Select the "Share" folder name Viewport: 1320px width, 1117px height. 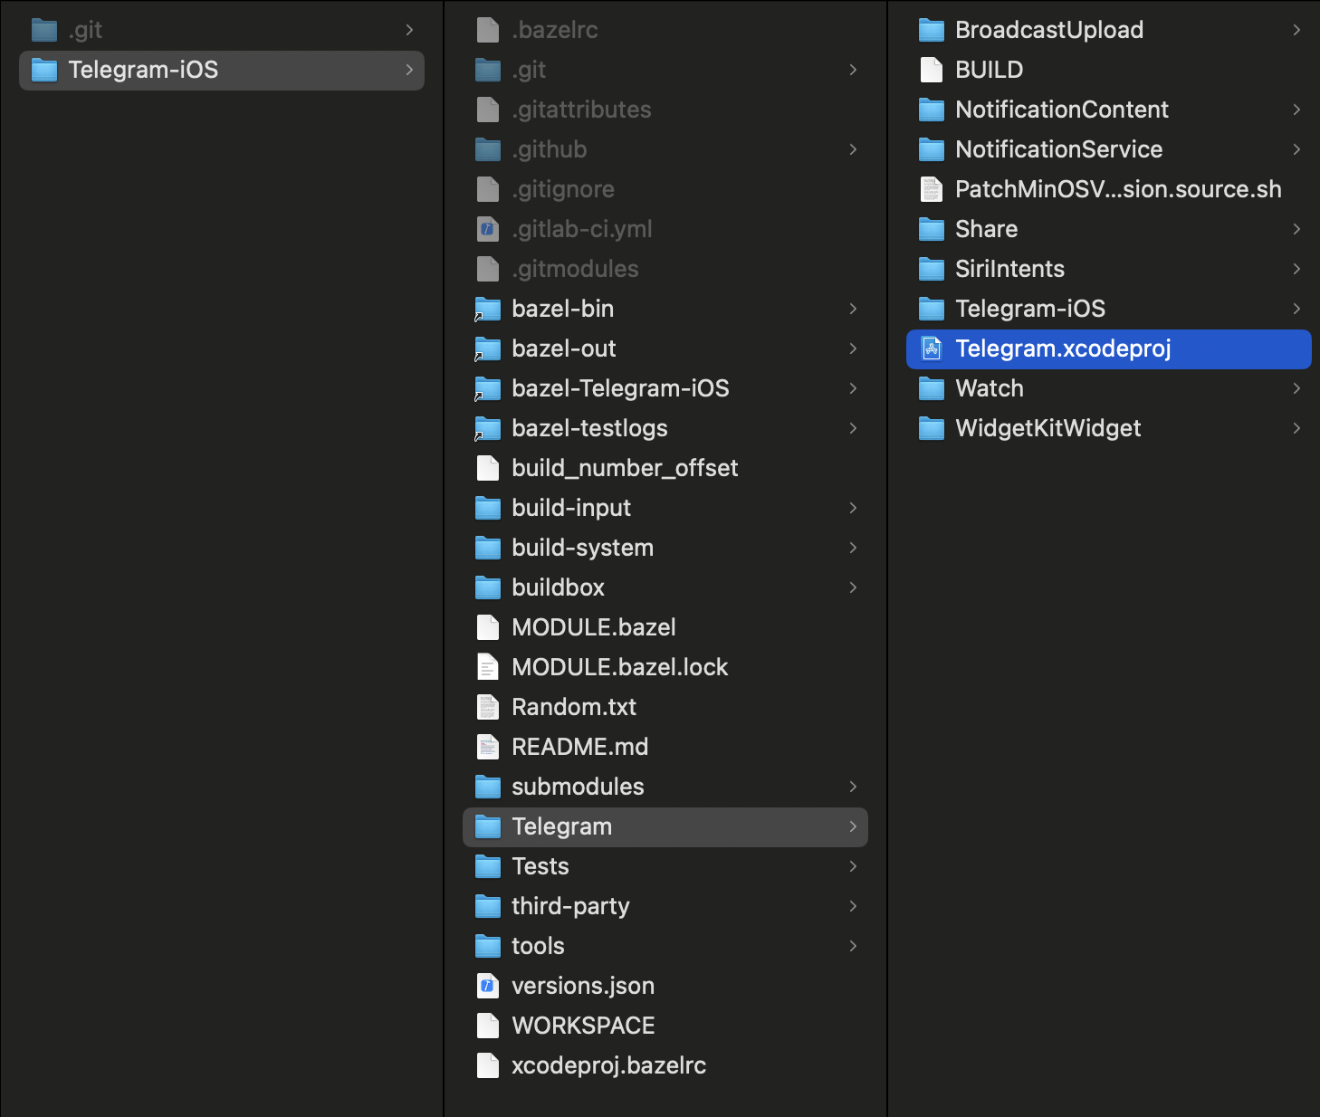[x=986, y=229]
